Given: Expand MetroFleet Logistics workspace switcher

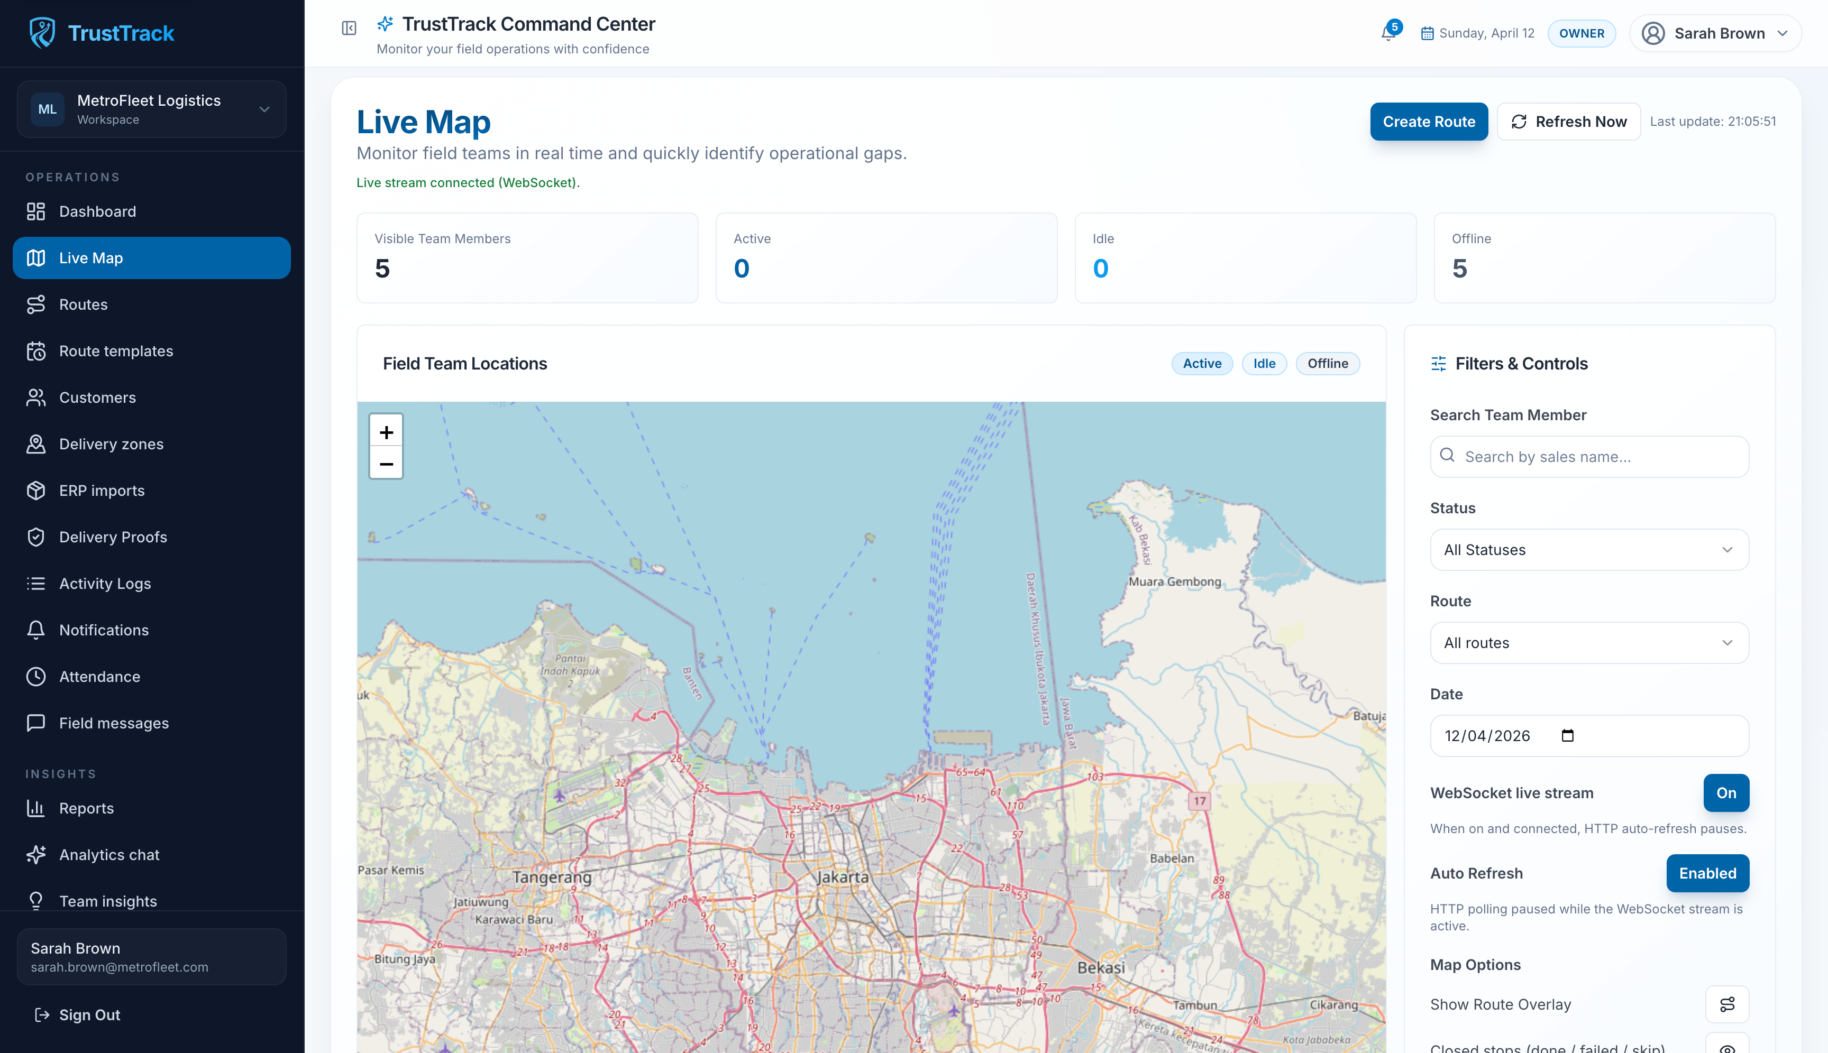Looking at the screenshot, I should (152, 109).
